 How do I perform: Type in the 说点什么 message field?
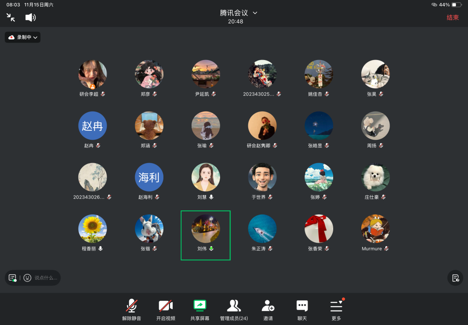46,278
